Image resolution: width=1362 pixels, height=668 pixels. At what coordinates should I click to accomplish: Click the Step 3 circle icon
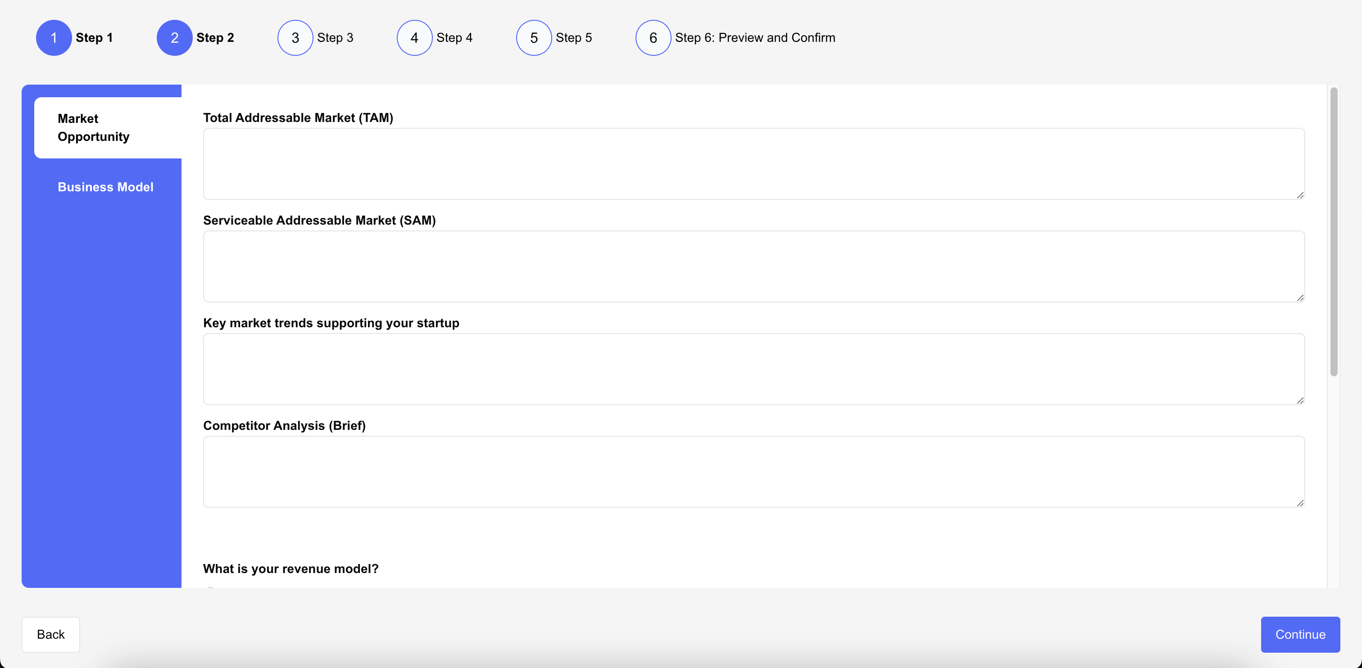pyautogui.click(x=295, y=37)
